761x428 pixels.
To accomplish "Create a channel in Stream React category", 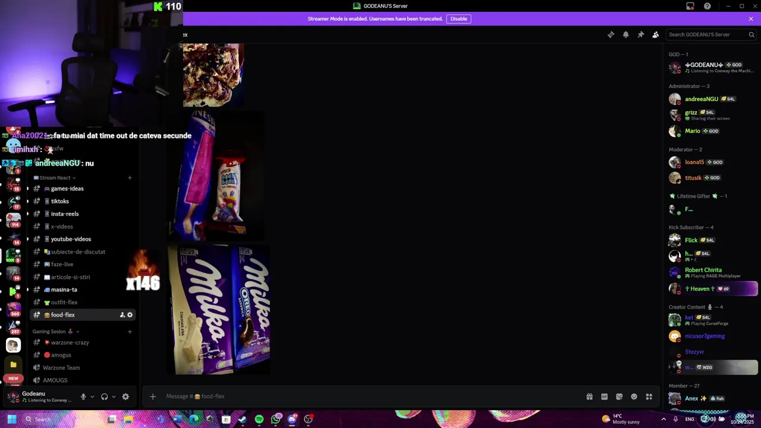I will click(130, 178).
